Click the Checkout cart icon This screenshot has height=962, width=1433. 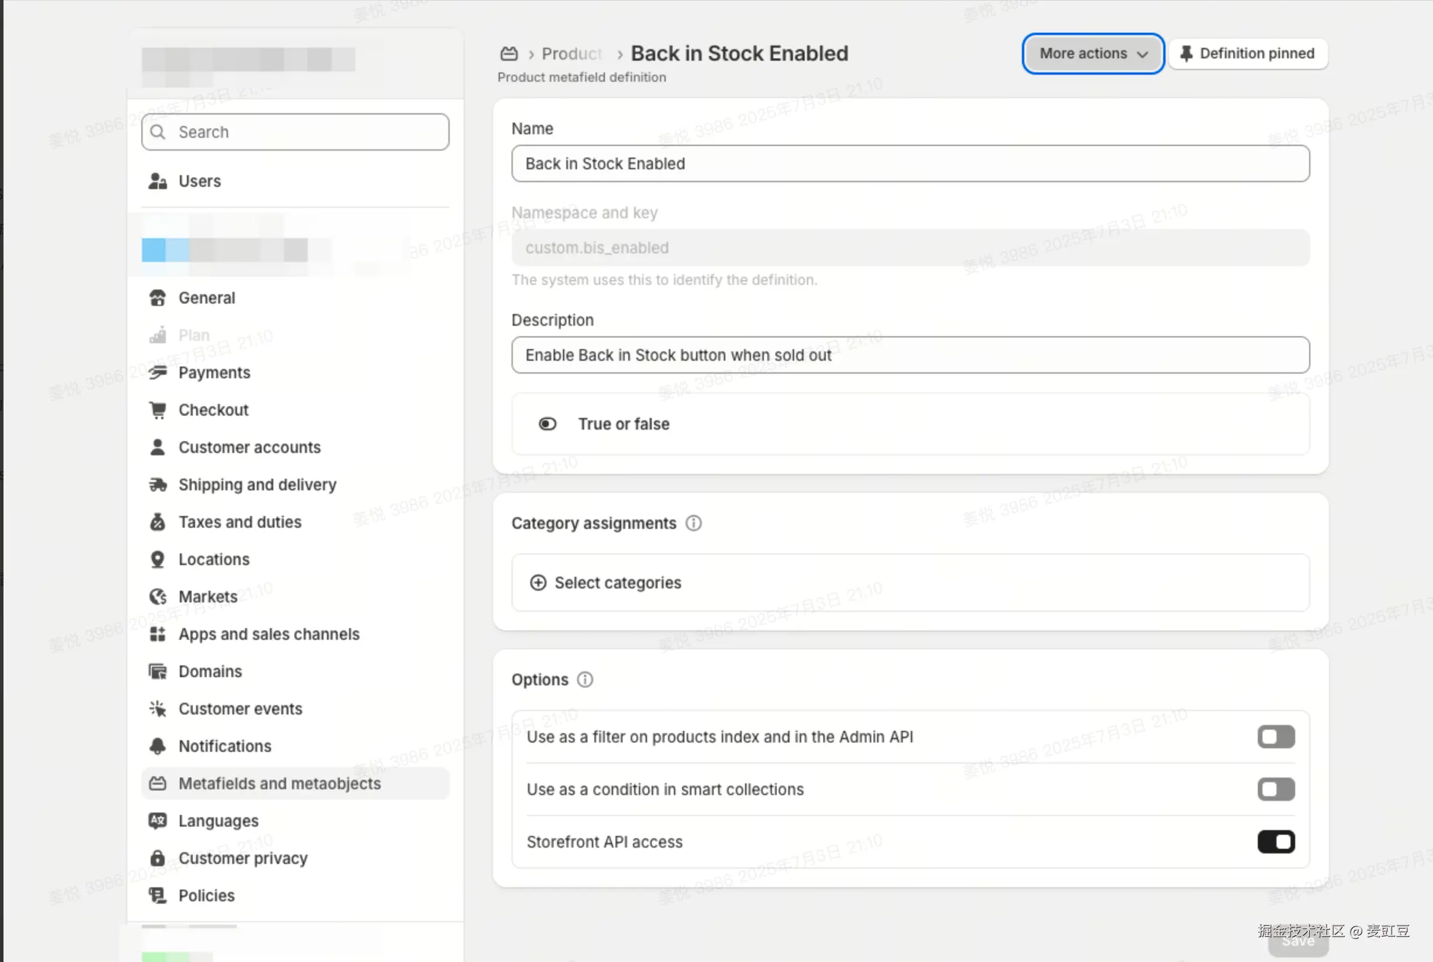158,410
